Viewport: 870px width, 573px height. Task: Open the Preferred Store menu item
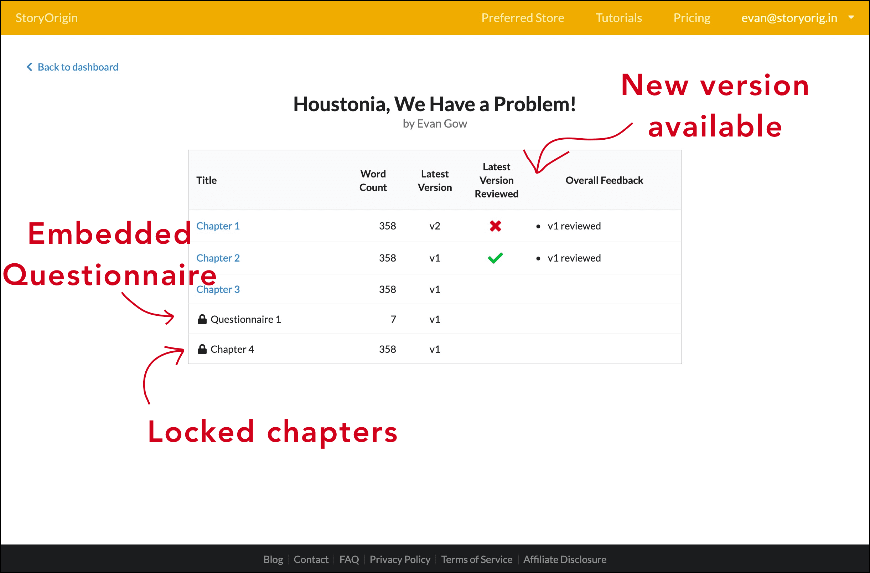pos(522,17)
